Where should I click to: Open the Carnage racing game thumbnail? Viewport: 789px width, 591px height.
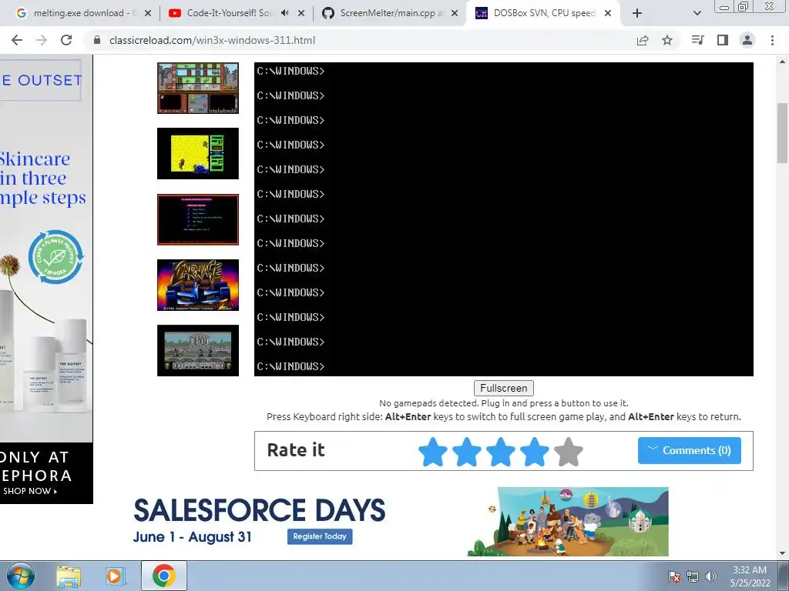coord(198,285)
